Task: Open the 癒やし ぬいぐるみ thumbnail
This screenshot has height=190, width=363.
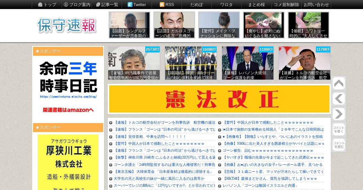Action: (264, 25)
